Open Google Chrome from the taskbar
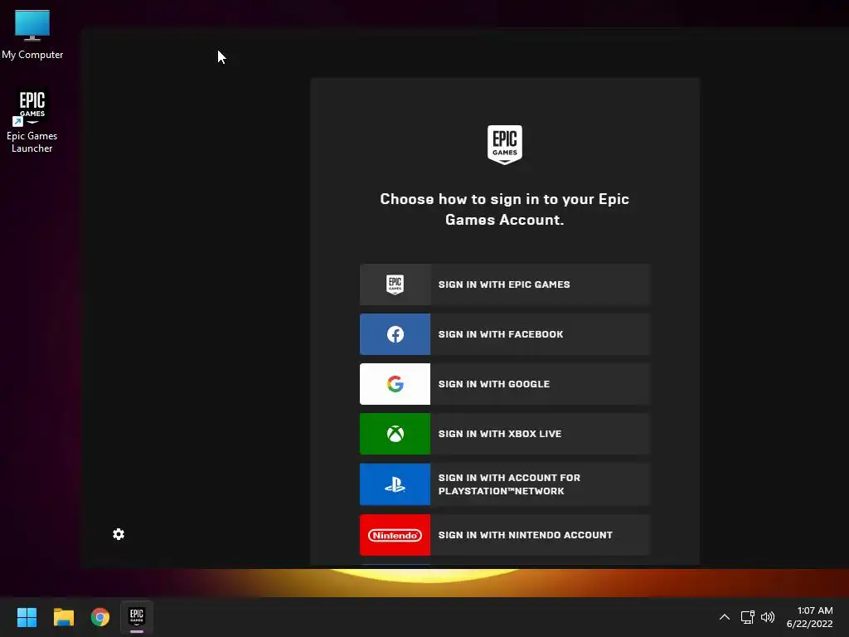 [x=100, y=617]
